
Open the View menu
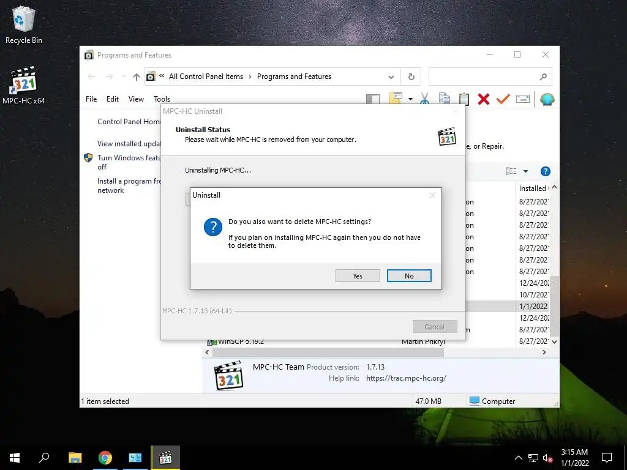tap(136, 99)
